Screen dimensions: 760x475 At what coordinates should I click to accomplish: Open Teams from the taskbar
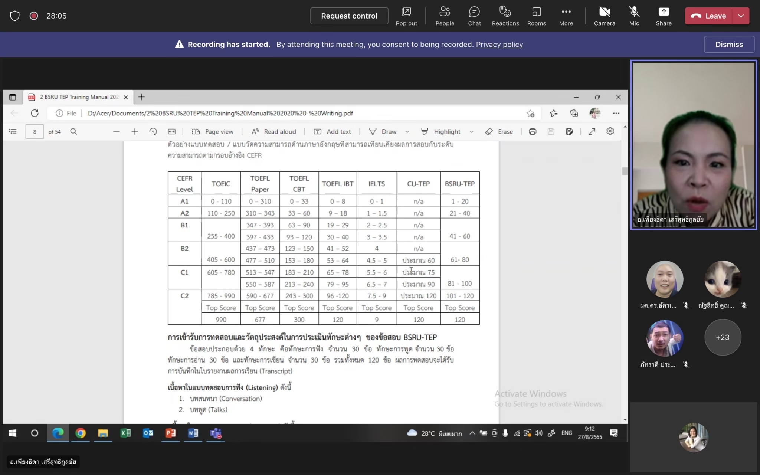[215, 433]
